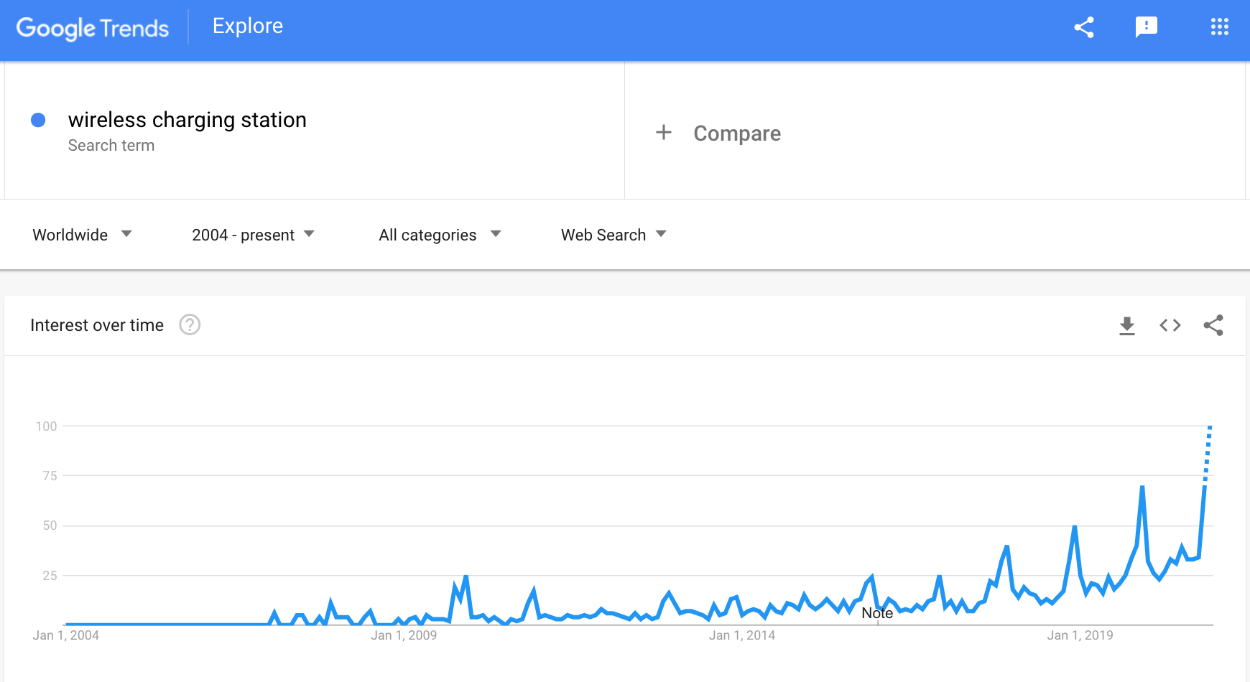Image resolution: width=1250 pixels, height=682 pixels.
Task: Go to the Google Trends home logo
Action: point(93,28)
